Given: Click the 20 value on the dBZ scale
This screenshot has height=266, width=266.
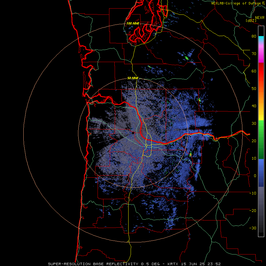Looking at the screenshot, I should click(x=254, y=141).
